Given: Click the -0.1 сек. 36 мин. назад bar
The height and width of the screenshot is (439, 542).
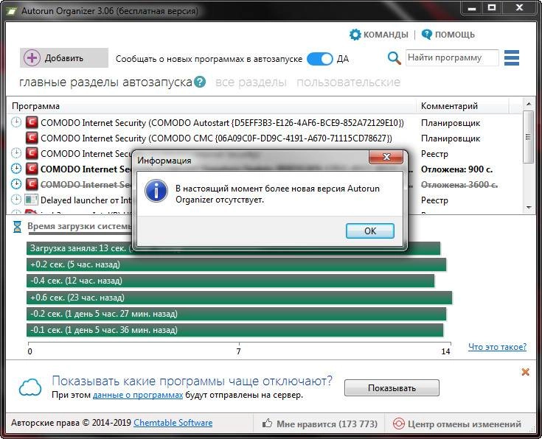Looking at the screenshot, I should pyautogui.click(x=234, y=330).
